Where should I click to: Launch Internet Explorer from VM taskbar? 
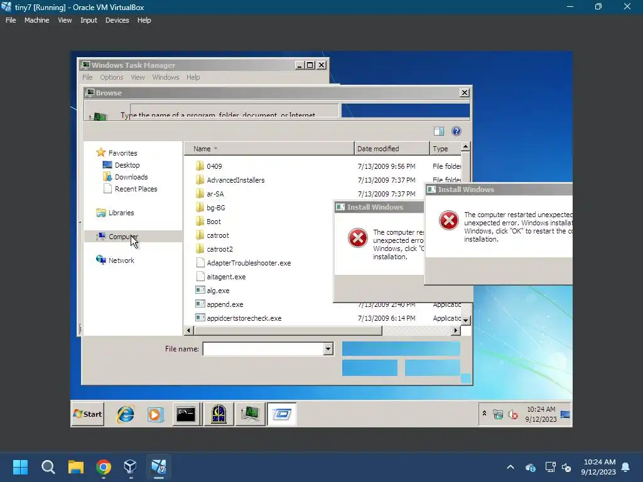[126, 414]
